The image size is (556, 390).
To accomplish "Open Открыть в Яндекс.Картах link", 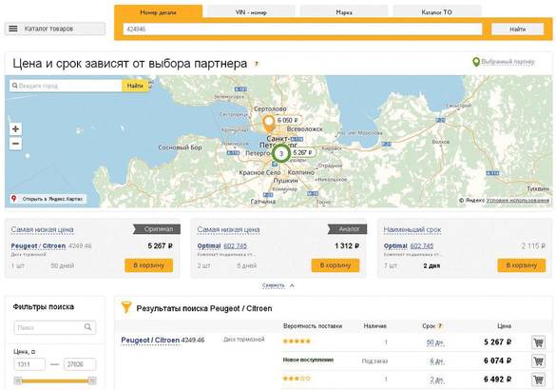I will tap(52, 199).
